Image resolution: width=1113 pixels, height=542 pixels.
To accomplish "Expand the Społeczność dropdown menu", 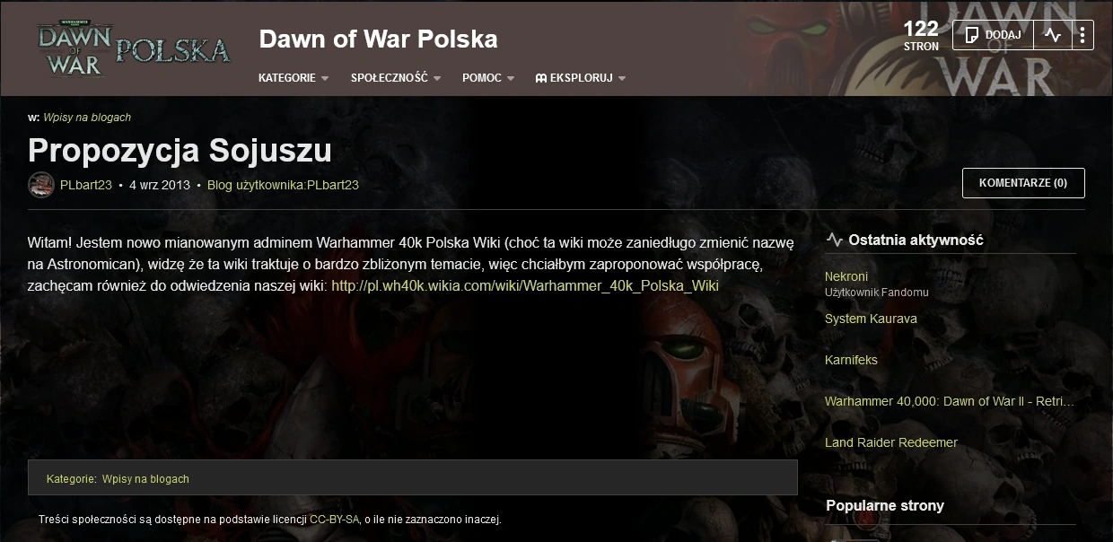I will pos(396,78).
